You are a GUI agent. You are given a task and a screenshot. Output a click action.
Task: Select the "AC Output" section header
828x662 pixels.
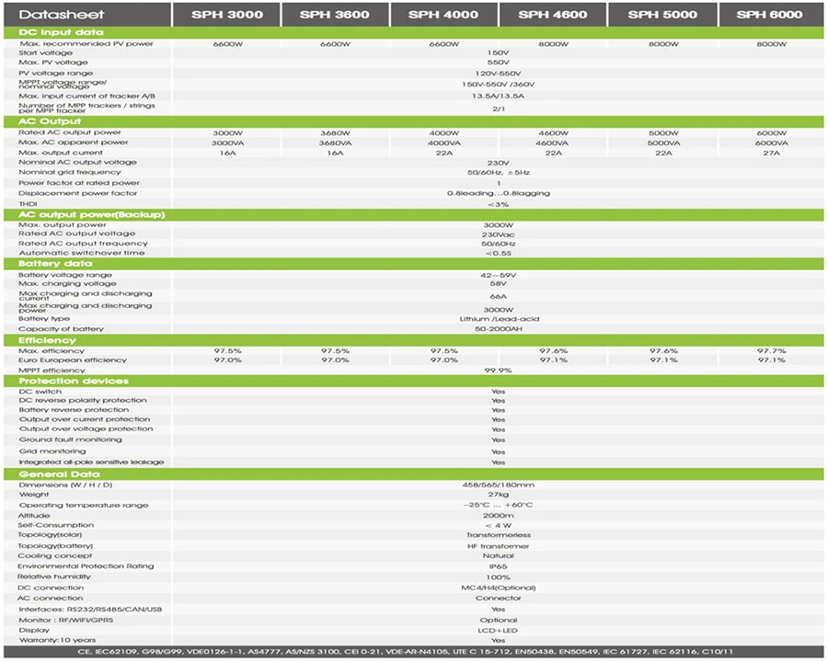413,121
